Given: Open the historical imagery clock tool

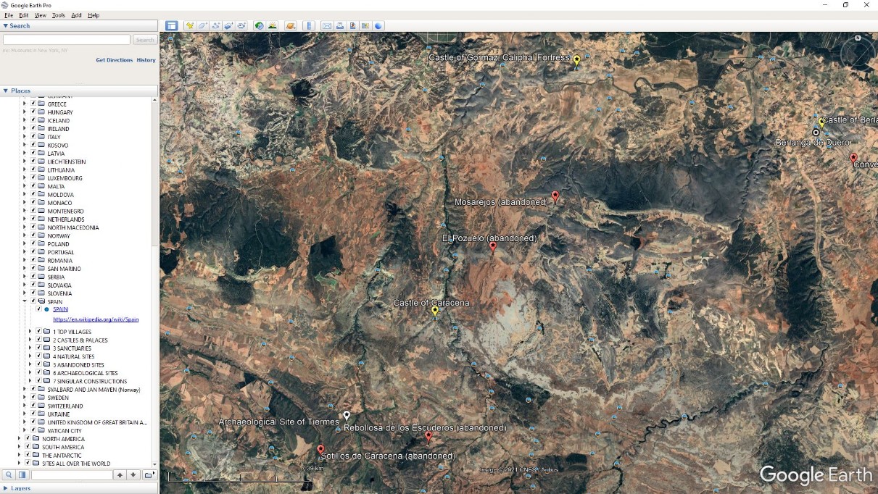Looking at the screenshot, I should click(259, 26).
